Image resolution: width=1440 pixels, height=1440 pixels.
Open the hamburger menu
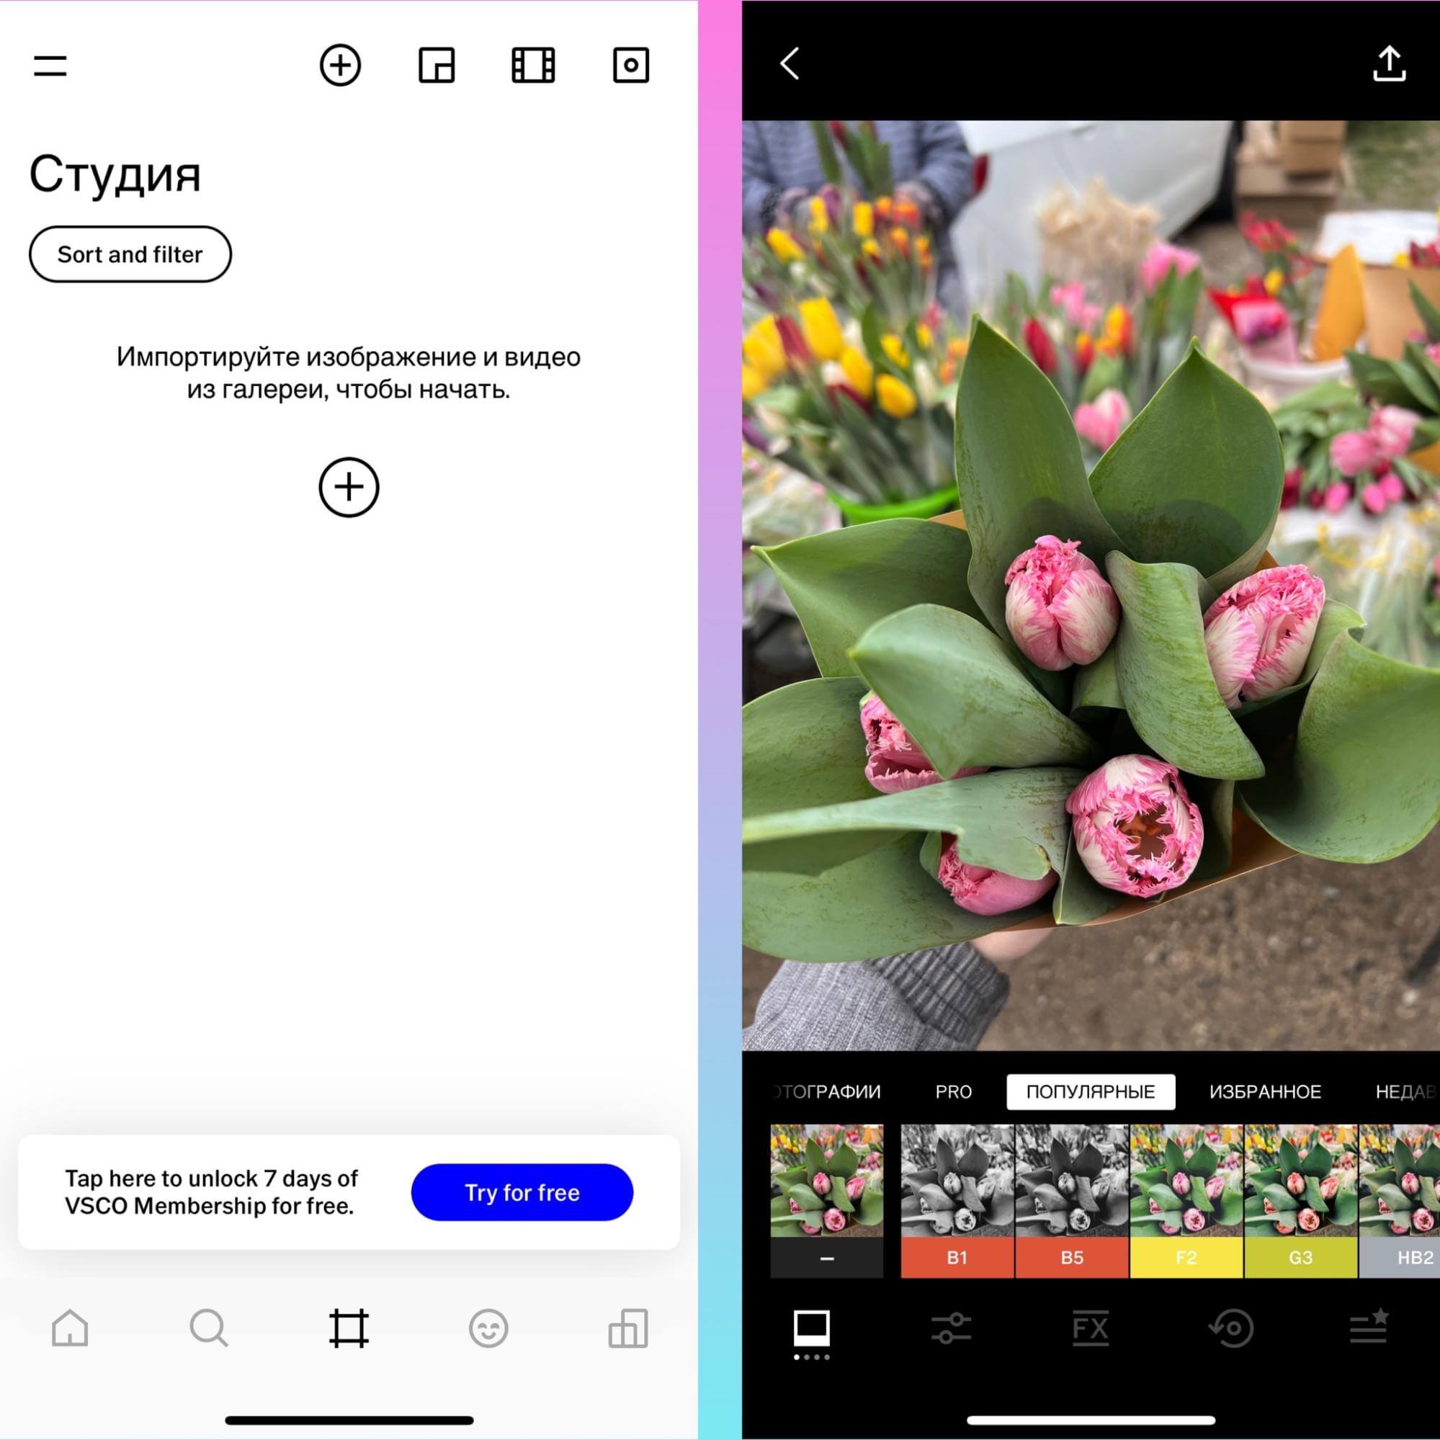50,66
